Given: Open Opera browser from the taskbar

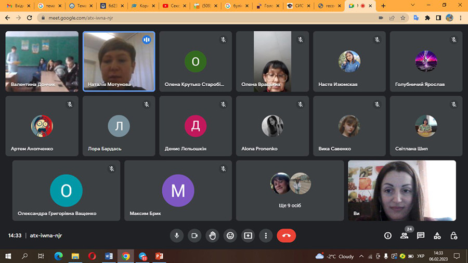Looking at the screenshot, I should (x=92, y=256).
